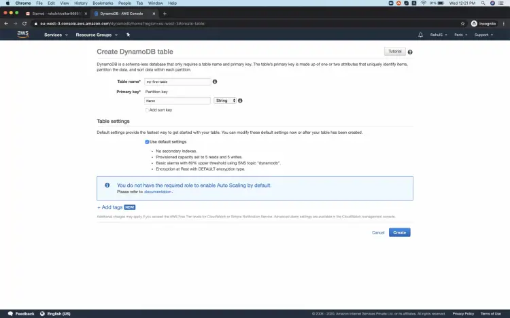Click the browser reload icon
The image size is (510, 318).
(25, 23)
